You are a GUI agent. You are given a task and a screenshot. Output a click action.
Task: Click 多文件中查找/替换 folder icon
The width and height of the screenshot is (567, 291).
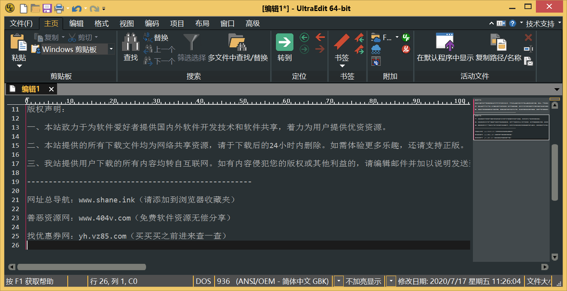pyautogui.click(x=238, y=42)
